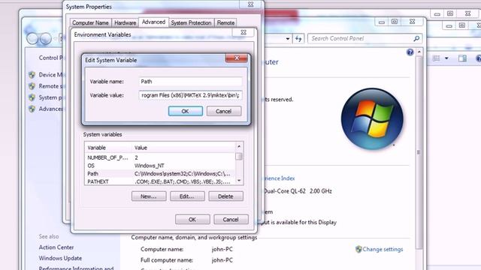Screen dimensions: 481x270
Task: Click scroll up arrow of System variables list
Action: click(x=239, y=147)
